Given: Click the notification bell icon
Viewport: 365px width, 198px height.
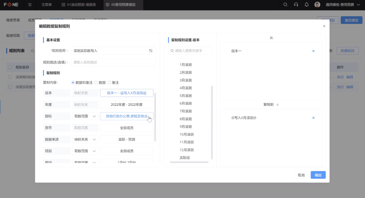Looking at the screenshot, I should click(306, 5).
